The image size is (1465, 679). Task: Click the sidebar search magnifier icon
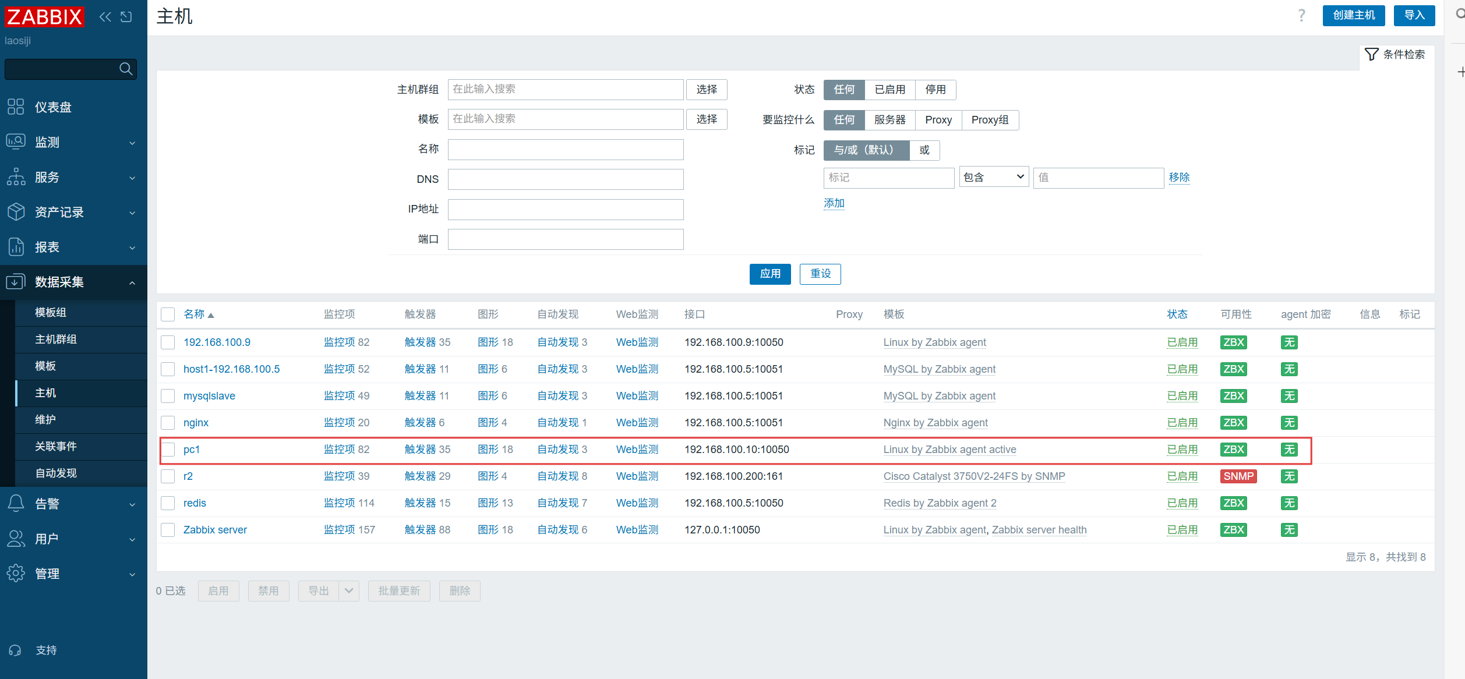(125, 69)
